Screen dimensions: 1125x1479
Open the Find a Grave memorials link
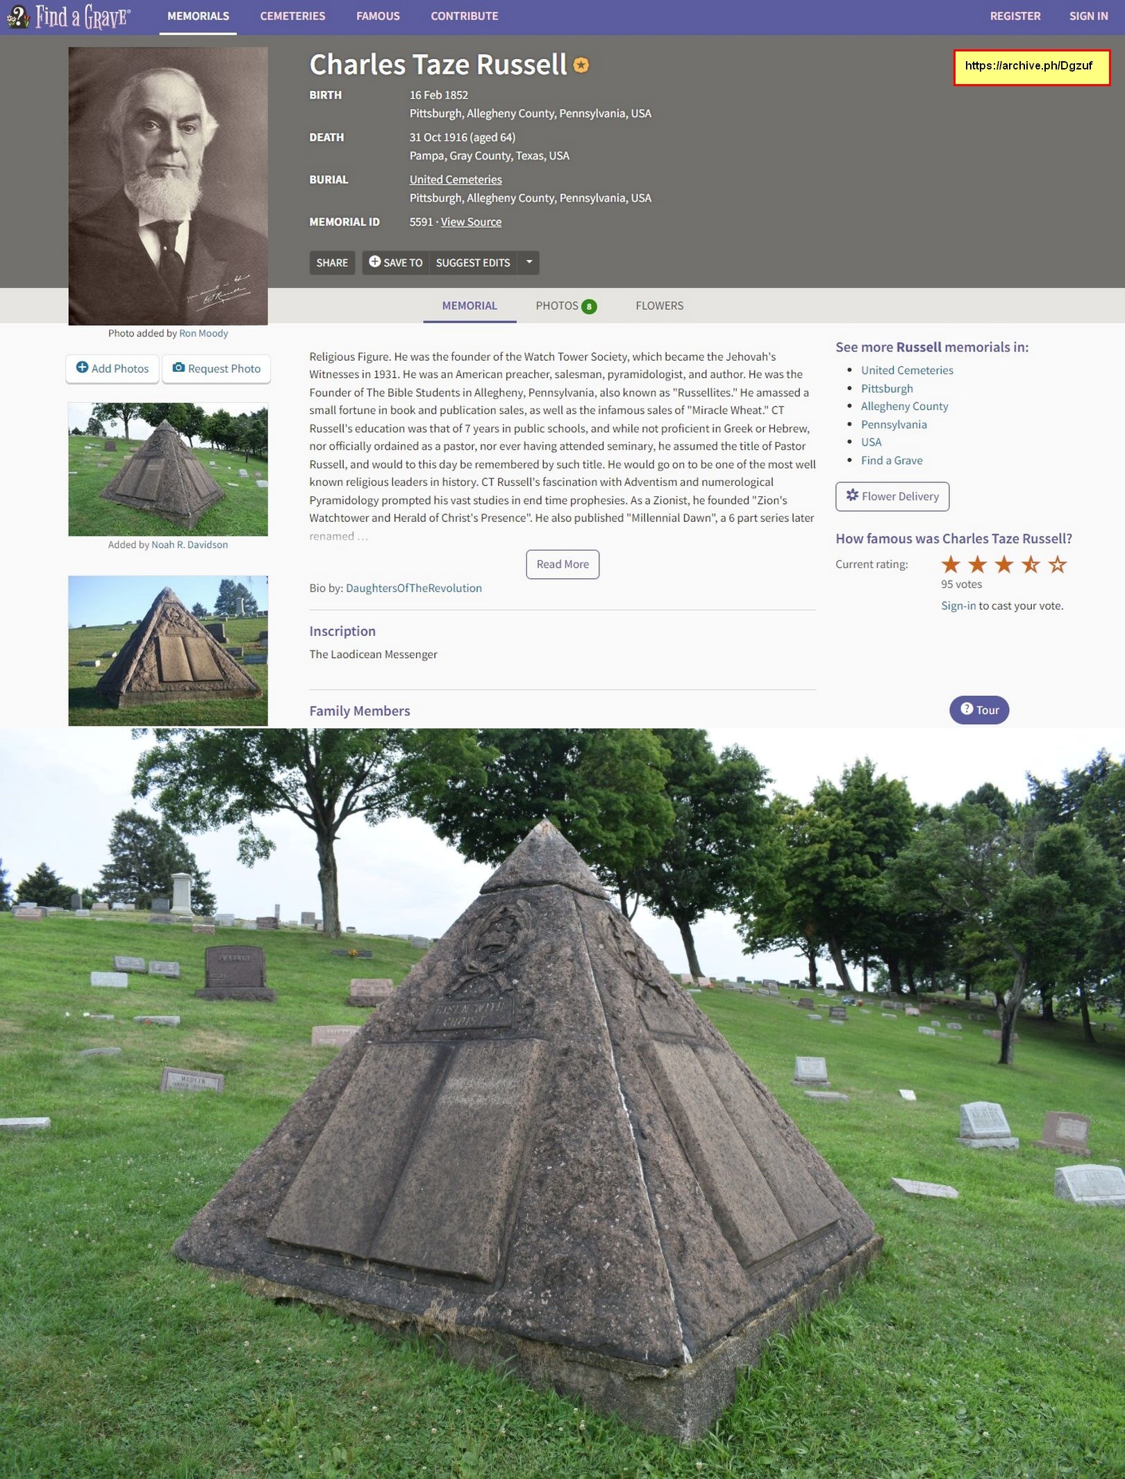[x=892, y=460]
